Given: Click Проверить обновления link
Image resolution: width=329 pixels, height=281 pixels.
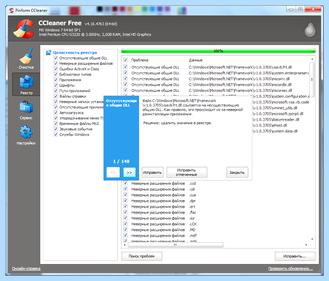Looking at the screenshot, I should click(291, 268).
